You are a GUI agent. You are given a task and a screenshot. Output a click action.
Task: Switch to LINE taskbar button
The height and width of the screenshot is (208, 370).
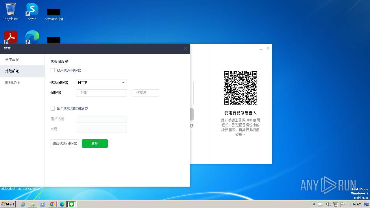tap(71, 204)
